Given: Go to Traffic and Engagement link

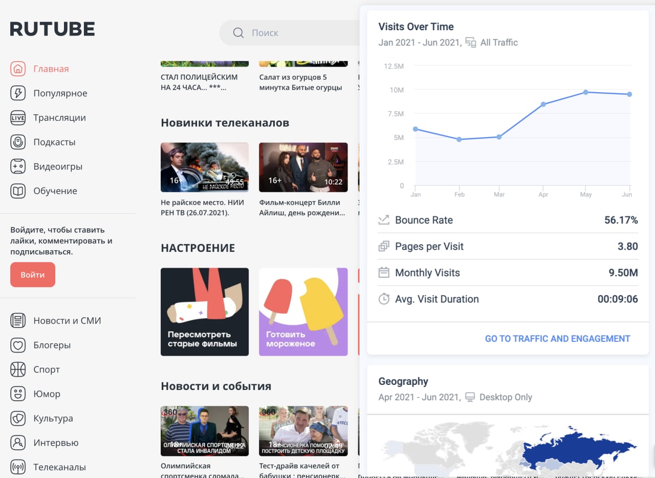Looking at the screenshot, I should (557, 338).
